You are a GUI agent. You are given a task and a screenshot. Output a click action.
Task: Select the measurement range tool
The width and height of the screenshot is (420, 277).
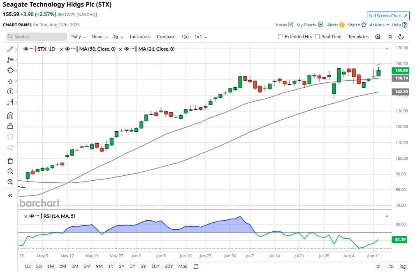10,102
